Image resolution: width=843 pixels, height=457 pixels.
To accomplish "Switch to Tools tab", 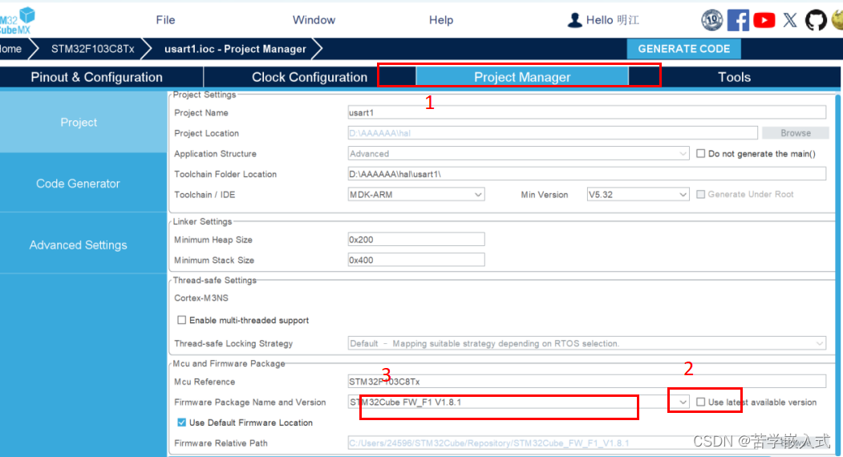I will [x=735, y=77].
